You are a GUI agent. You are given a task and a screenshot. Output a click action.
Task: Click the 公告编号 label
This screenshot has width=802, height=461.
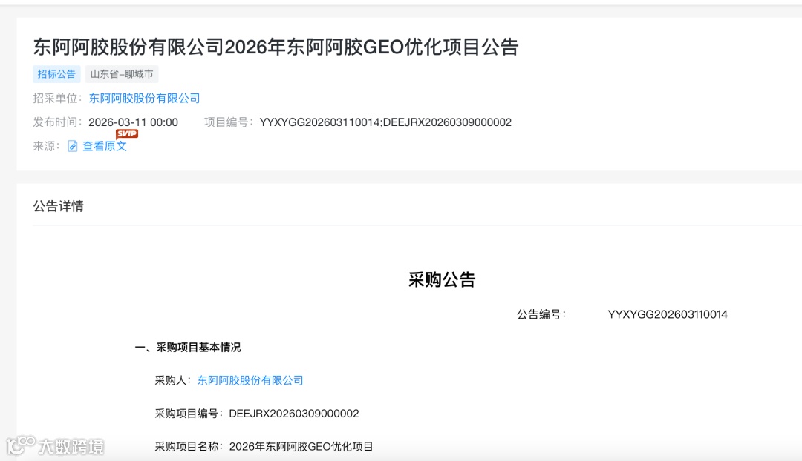(x=541, y=314)
